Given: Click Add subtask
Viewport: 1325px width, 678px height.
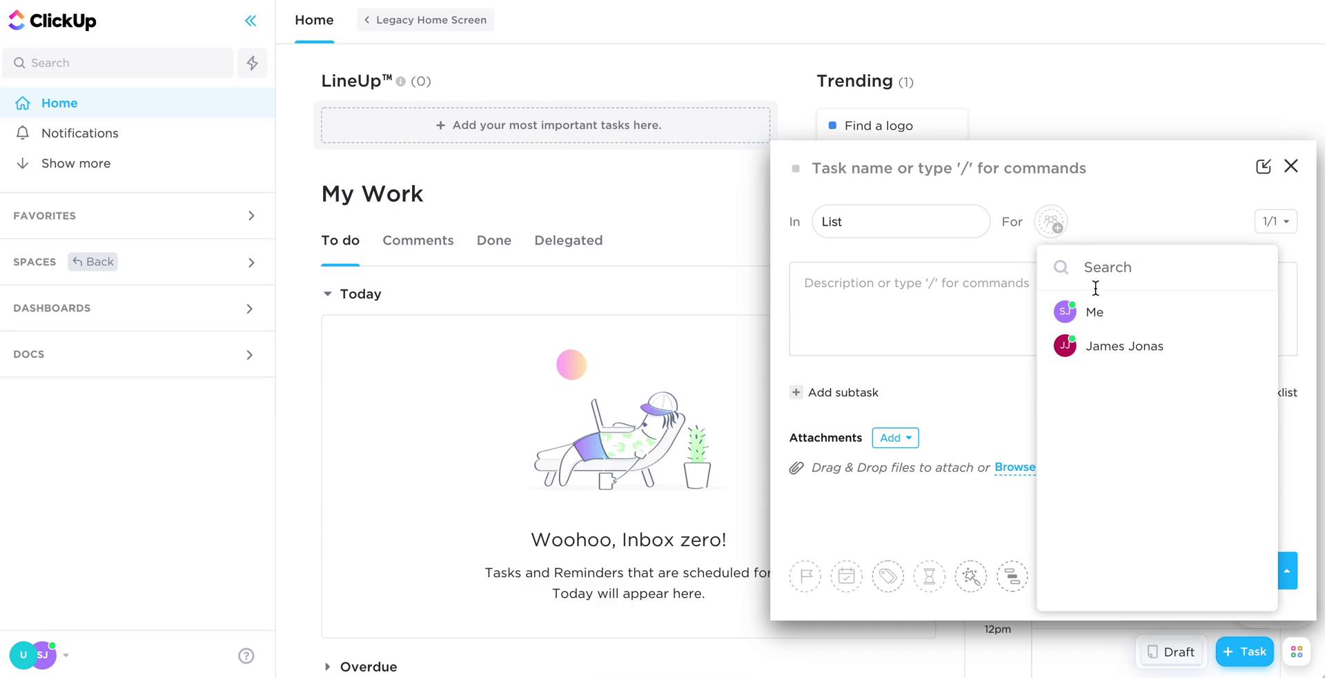Looking at the screenshot, I should pos(843,392).
